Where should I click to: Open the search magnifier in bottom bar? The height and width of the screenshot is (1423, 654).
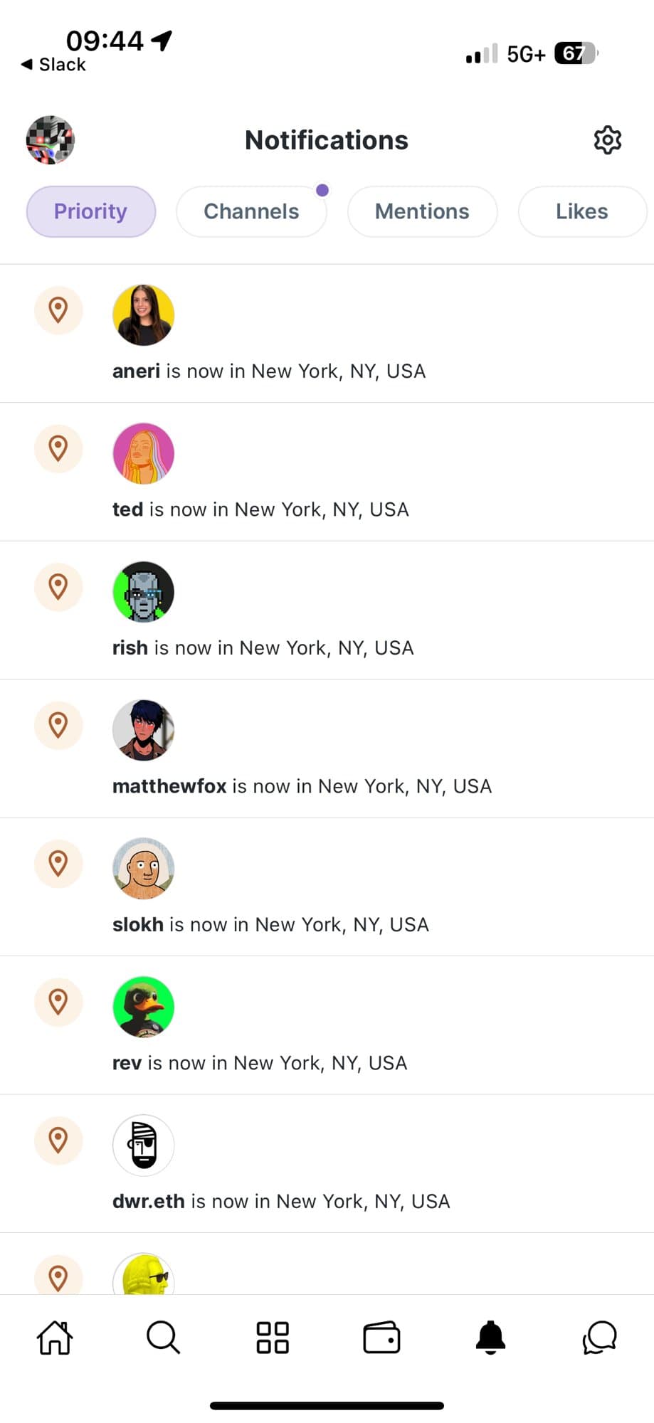(163, 1338)
